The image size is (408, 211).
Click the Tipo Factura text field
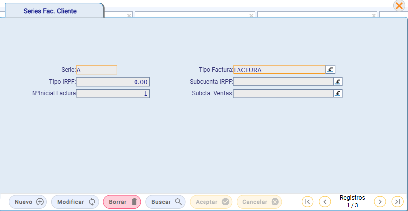(x=279, y=70)
